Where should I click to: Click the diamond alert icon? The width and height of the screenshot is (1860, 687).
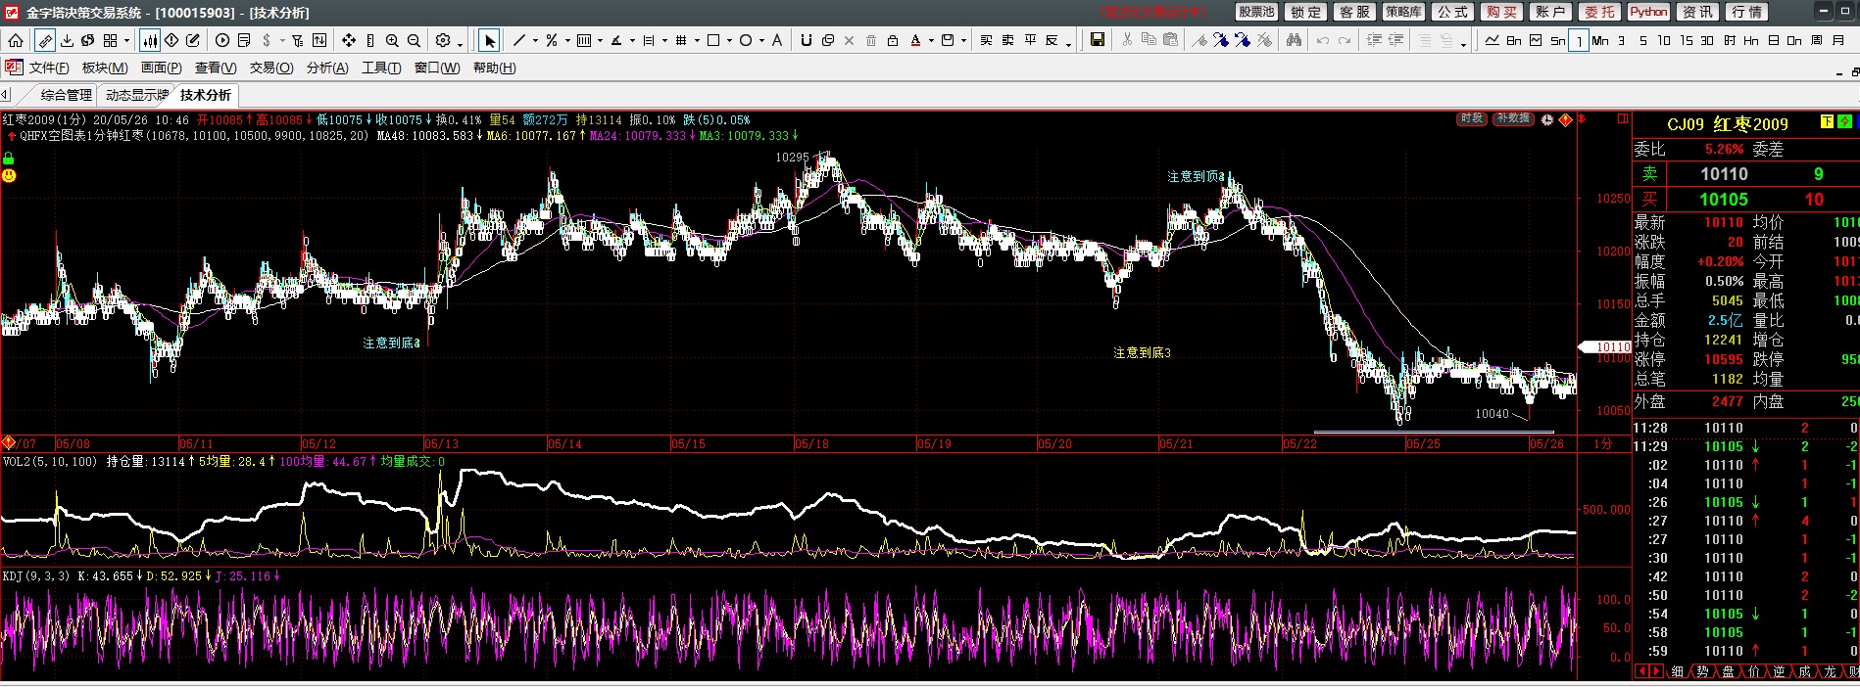(x=171, y=40)
